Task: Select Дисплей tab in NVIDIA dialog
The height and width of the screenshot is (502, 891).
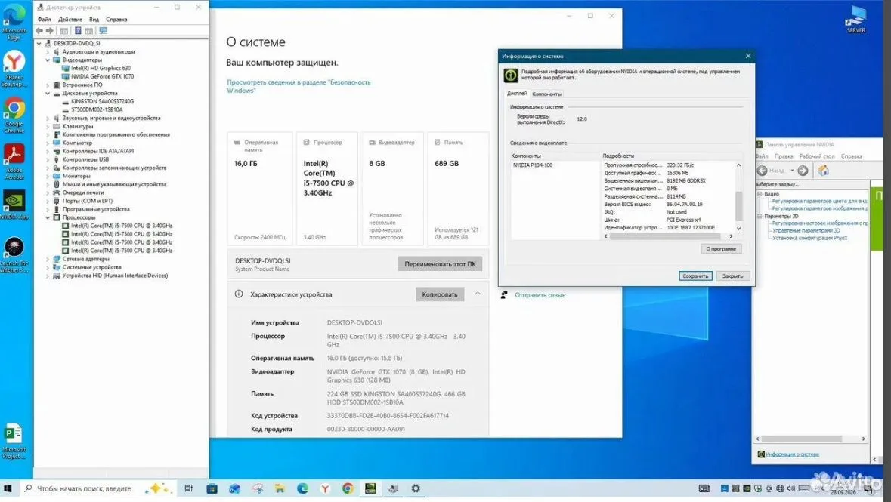Action: pyautogui.click(x=516, y=93)
